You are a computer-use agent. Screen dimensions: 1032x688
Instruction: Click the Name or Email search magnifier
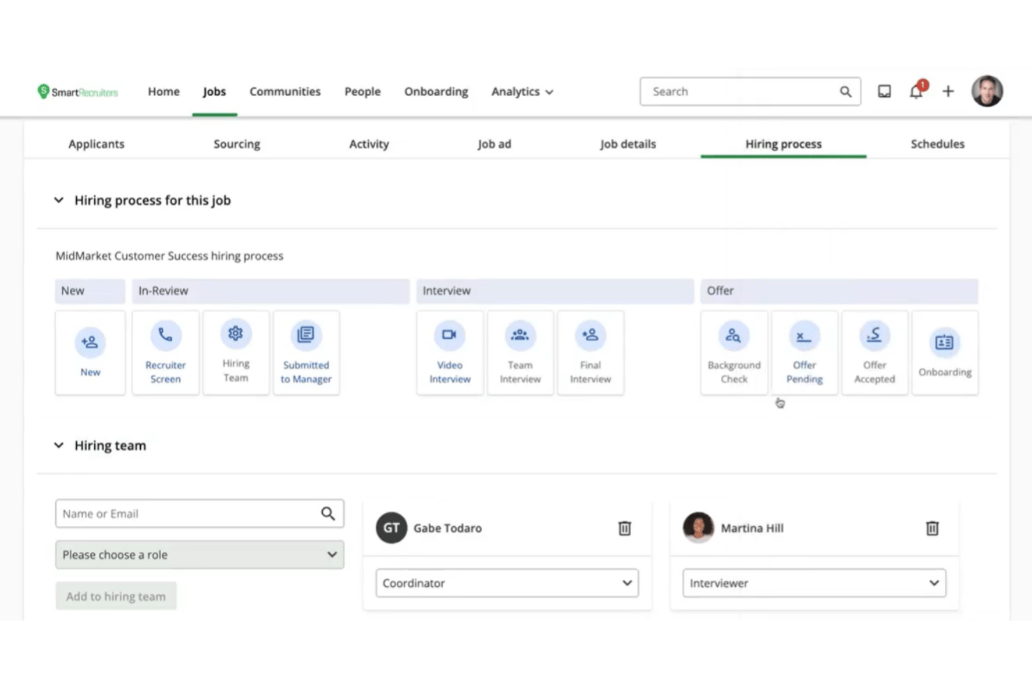pyautogui.click(x=328, y=514)
